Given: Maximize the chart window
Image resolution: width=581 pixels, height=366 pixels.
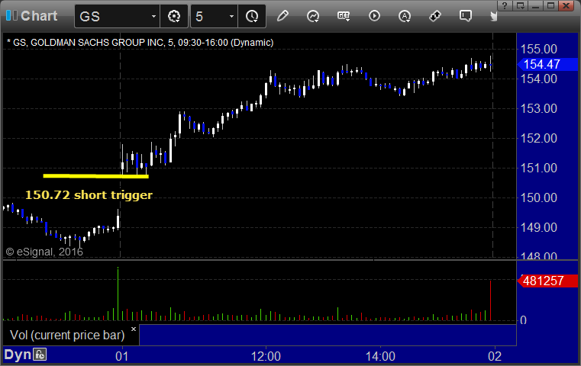Looking at the screenshot, I should coord(550,5).
